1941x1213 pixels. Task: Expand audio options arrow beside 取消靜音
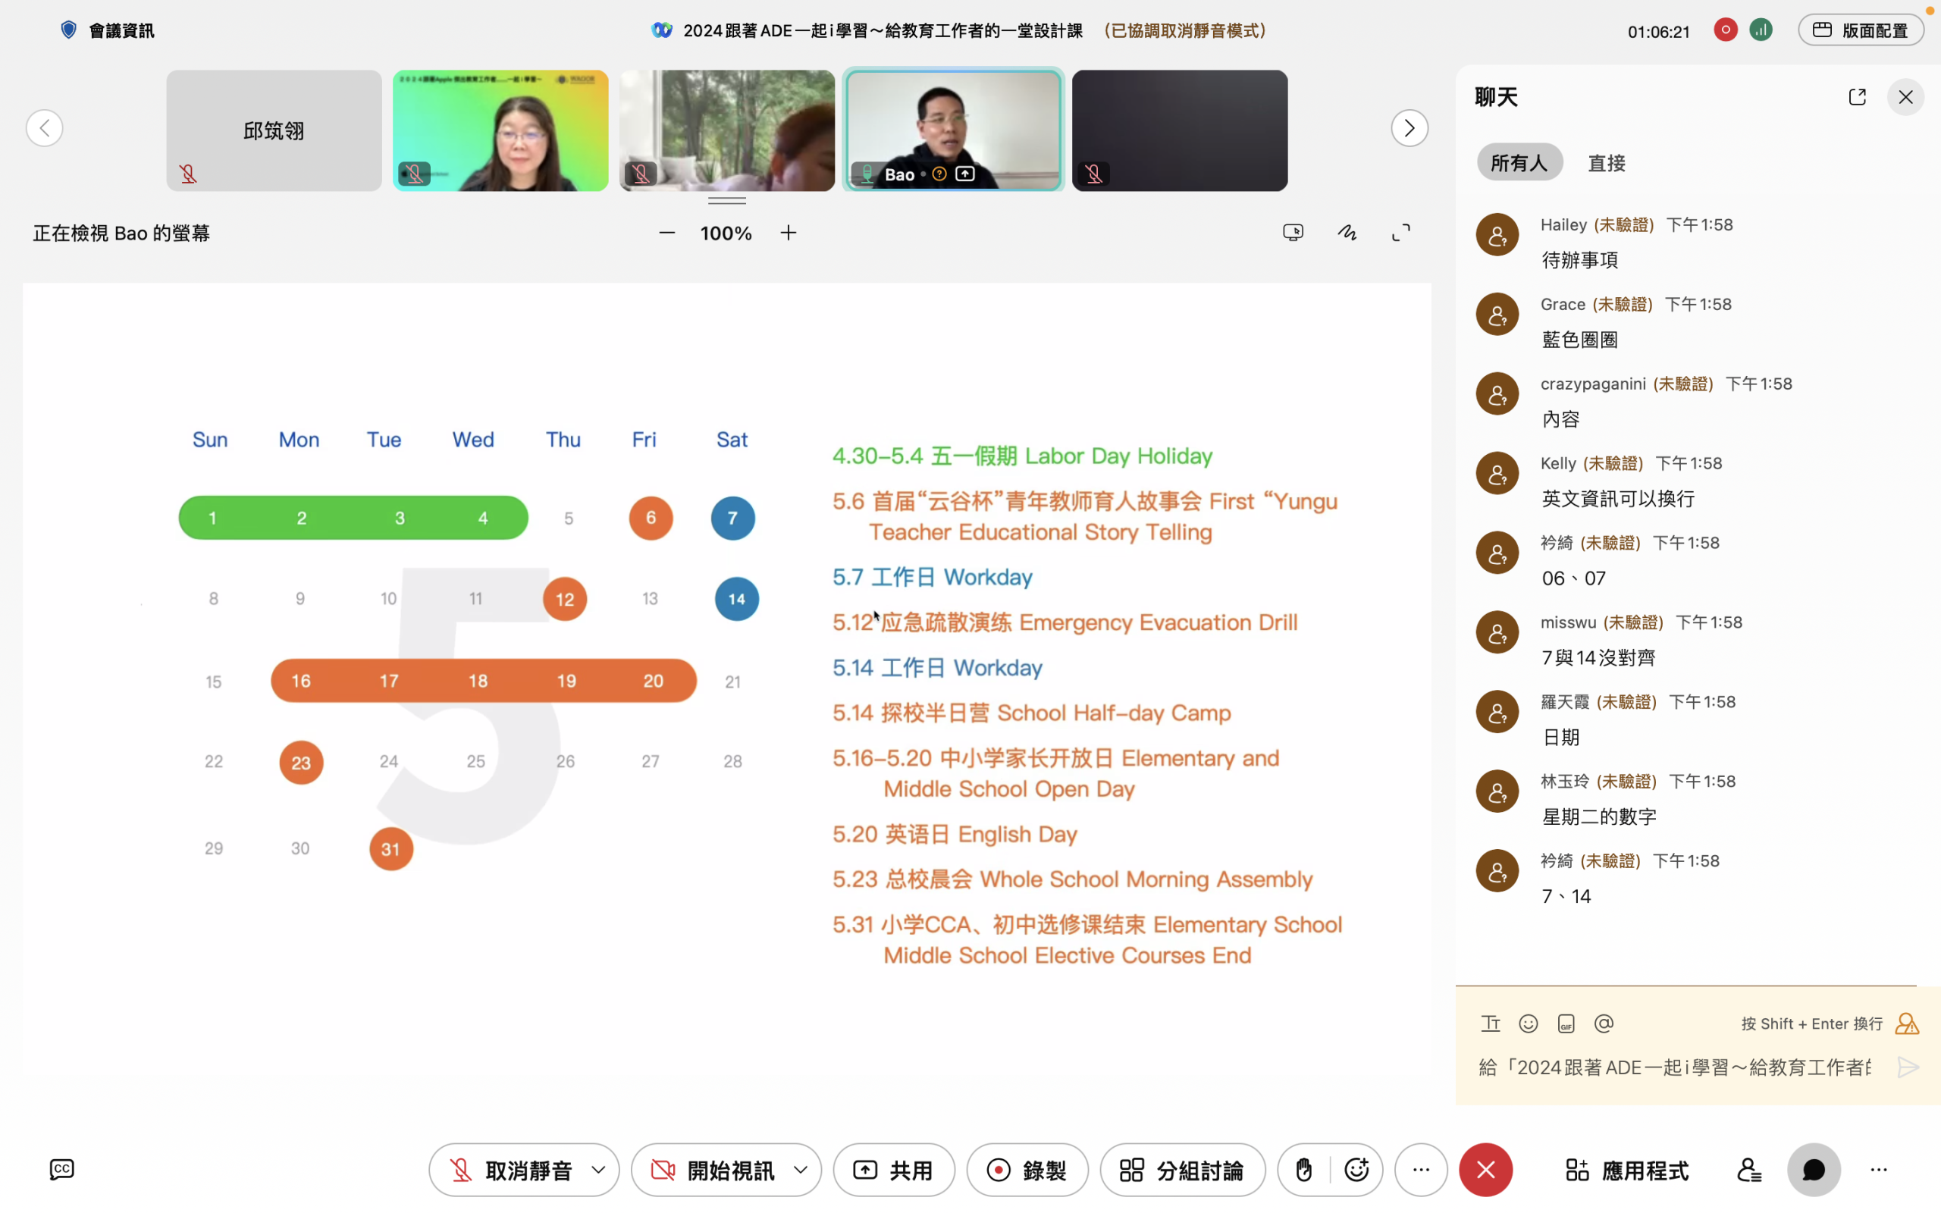tap(598, 1170)
